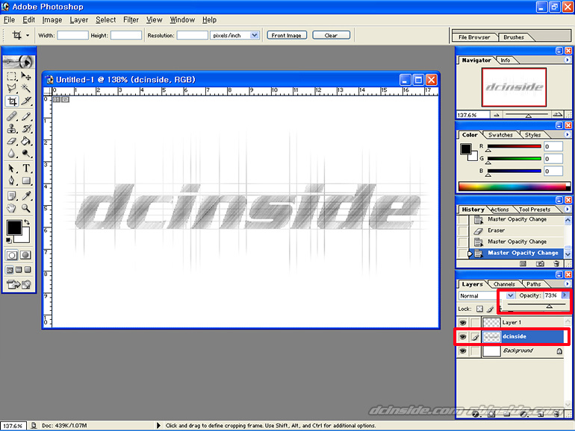The image size is (575, 431).
Task: Switch to Standard editing mode
Action: (12, 255)
